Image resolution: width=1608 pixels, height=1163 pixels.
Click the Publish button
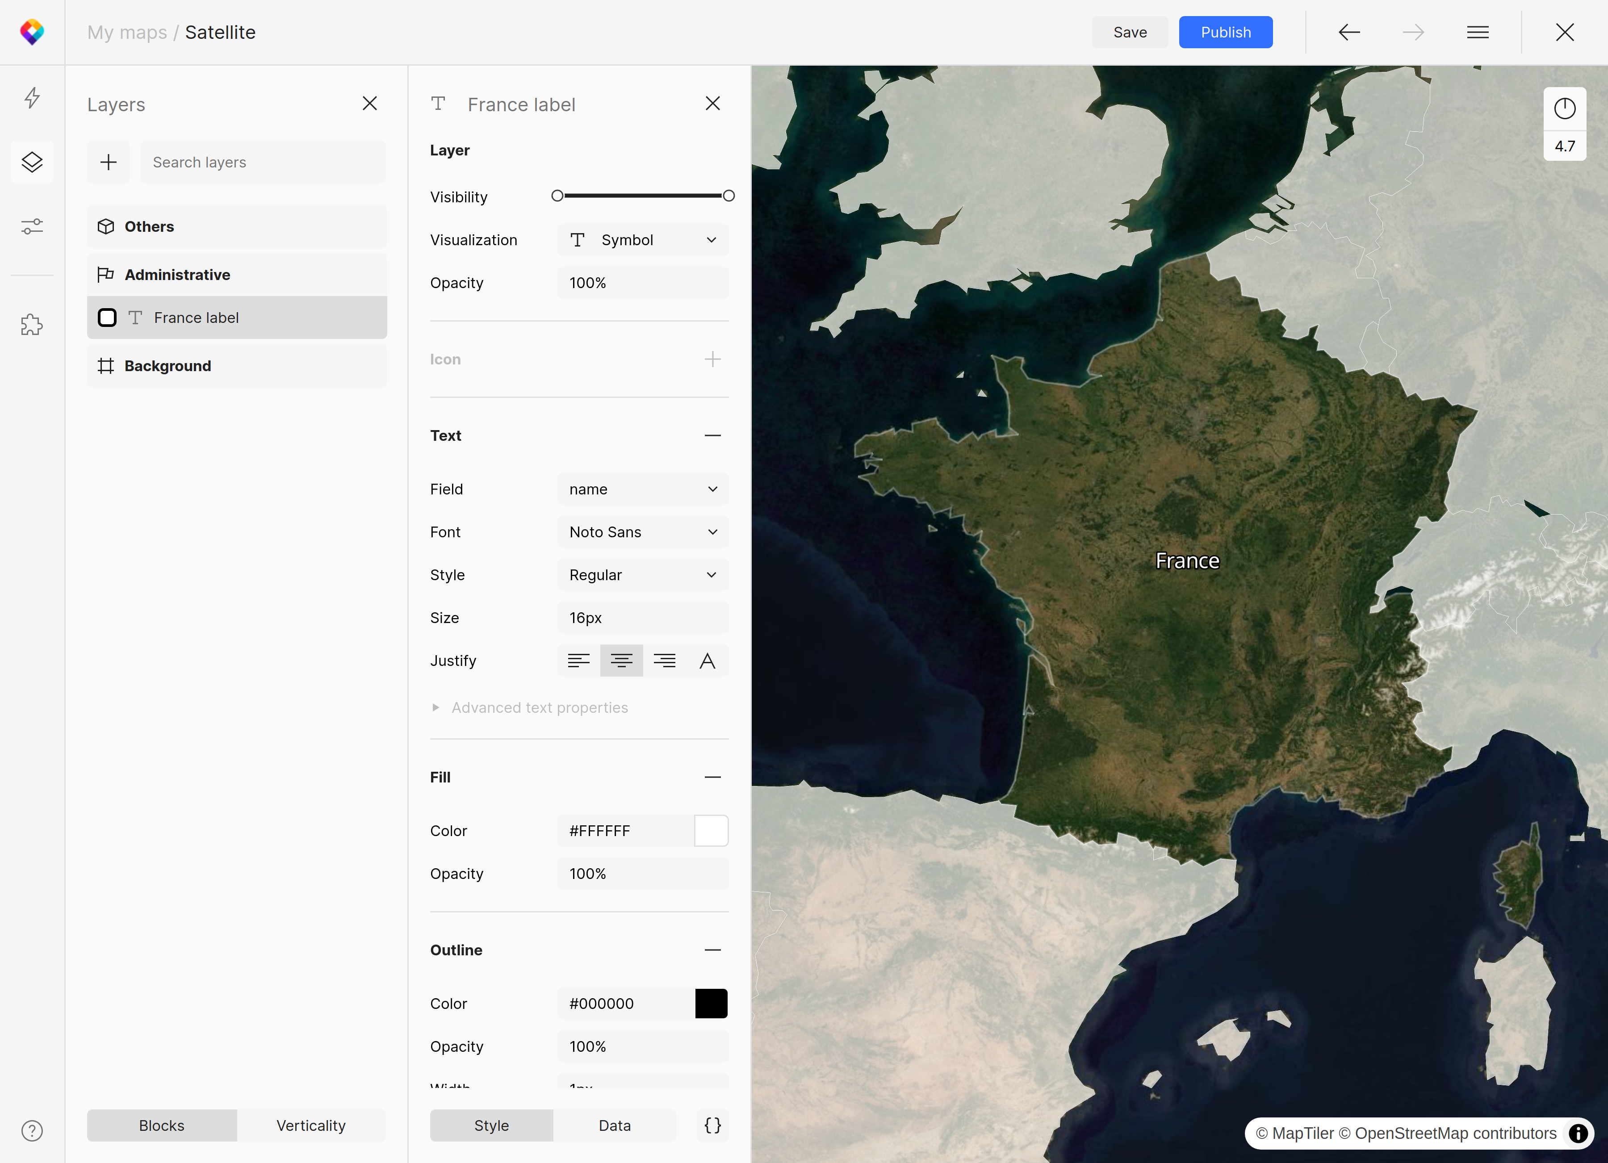[x=1225, y=33]
